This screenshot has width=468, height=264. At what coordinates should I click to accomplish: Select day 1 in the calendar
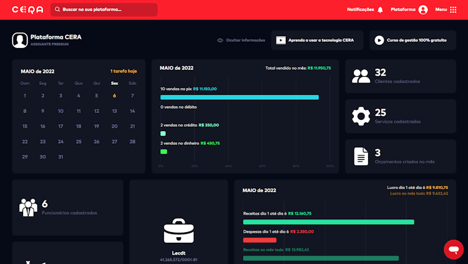[25, 96]
